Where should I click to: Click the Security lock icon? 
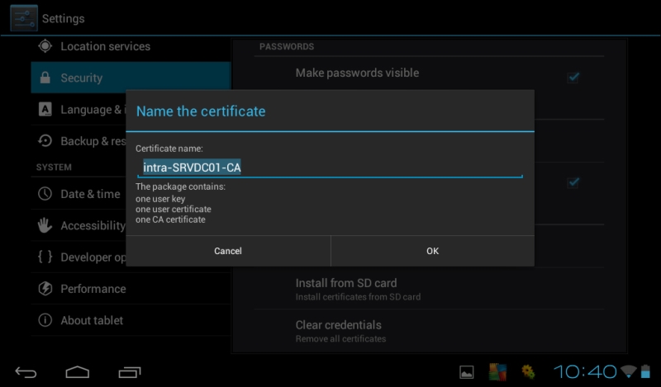(45, 78)
